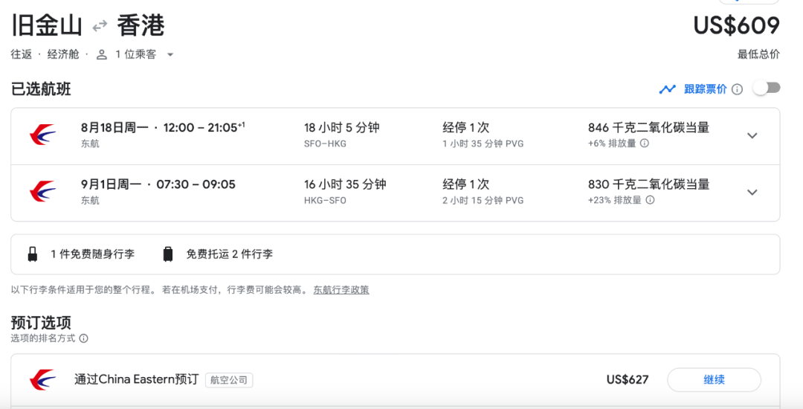Click the passenger person icon

(103, 54)
